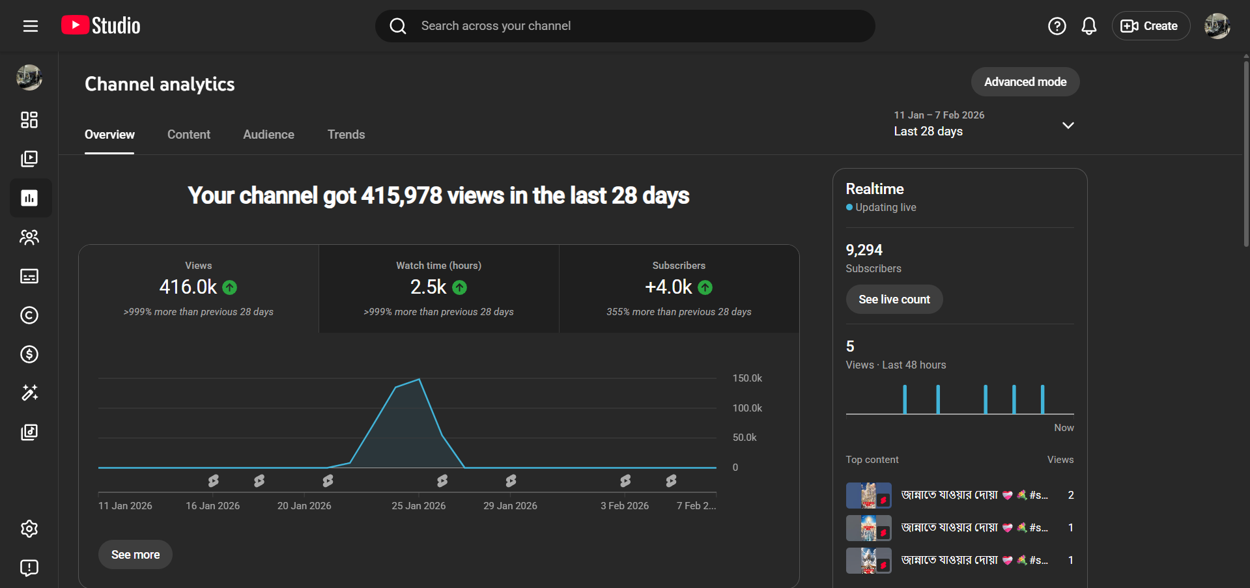The image size is (1250, 588).
Task: Open the Dashboard icon in sidebar
Action: [x=29, y=120]
